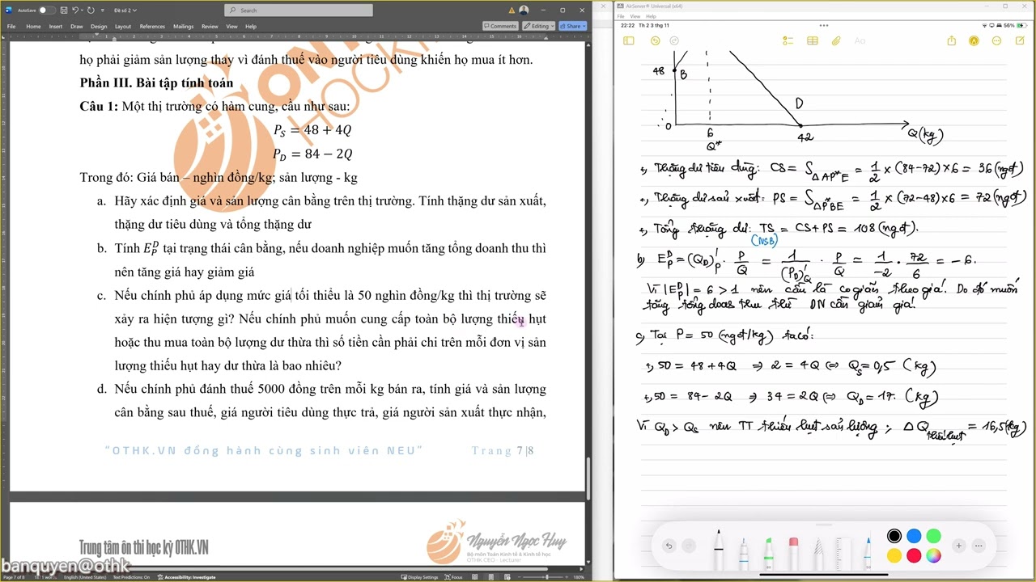This screenshot has height=582, width=1036.
Task: Click Text Predictions: On in status bar
Action: [131, 577]
